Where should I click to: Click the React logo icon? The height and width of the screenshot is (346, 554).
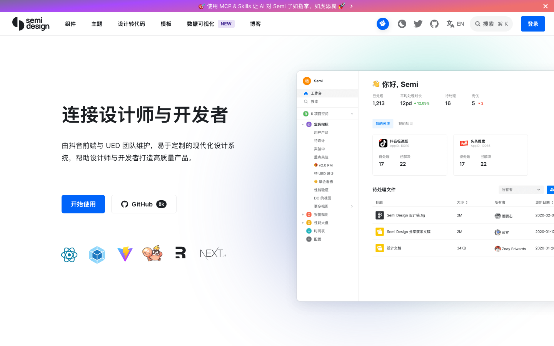[69, 255]
